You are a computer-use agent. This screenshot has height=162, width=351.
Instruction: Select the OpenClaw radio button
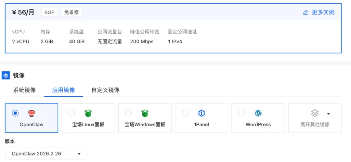click(15, 113)
